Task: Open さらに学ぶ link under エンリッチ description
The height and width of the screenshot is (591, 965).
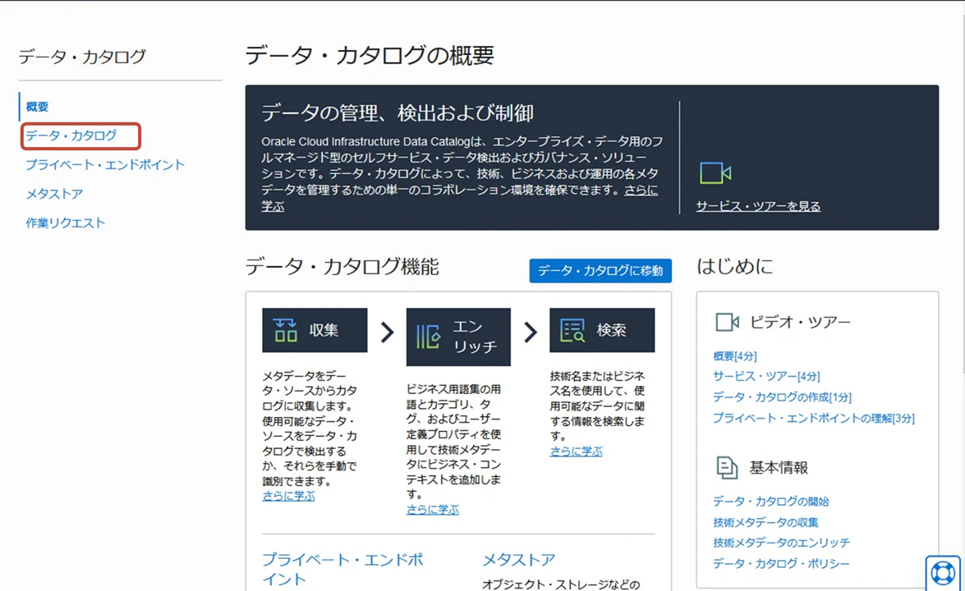Action: [x=433, y=509]
